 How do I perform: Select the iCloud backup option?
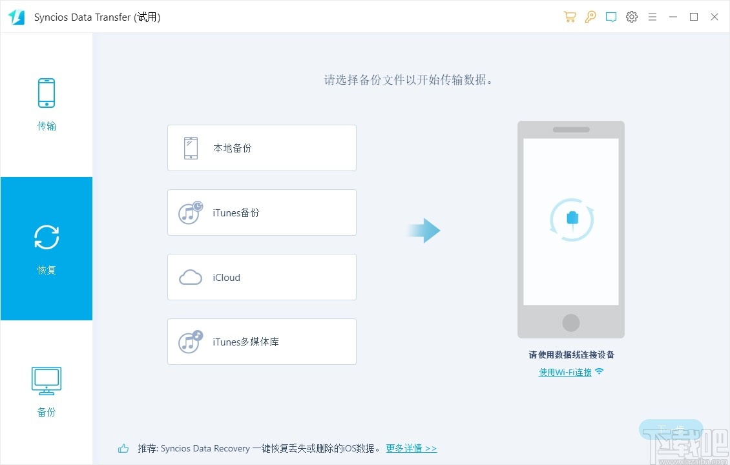click(262, 277)
